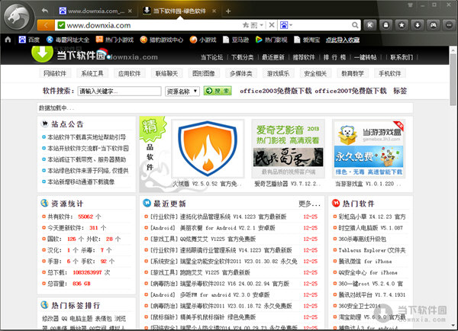This screenshot has width=458, height=331.
Task: Click the 爱奇艺影音 promo thumbnail
Action: pyautogui.click(x=288, y=149)
